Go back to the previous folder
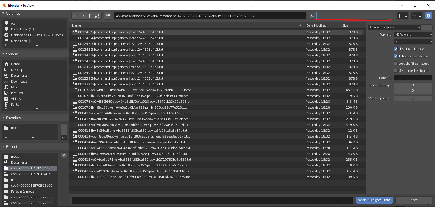The width and height of the screenshot is (435, 207). coord(75,16)
